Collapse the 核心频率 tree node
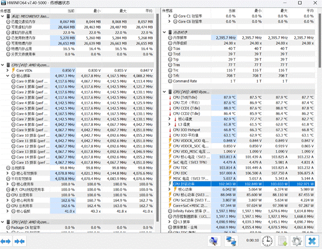 point(8,76)
